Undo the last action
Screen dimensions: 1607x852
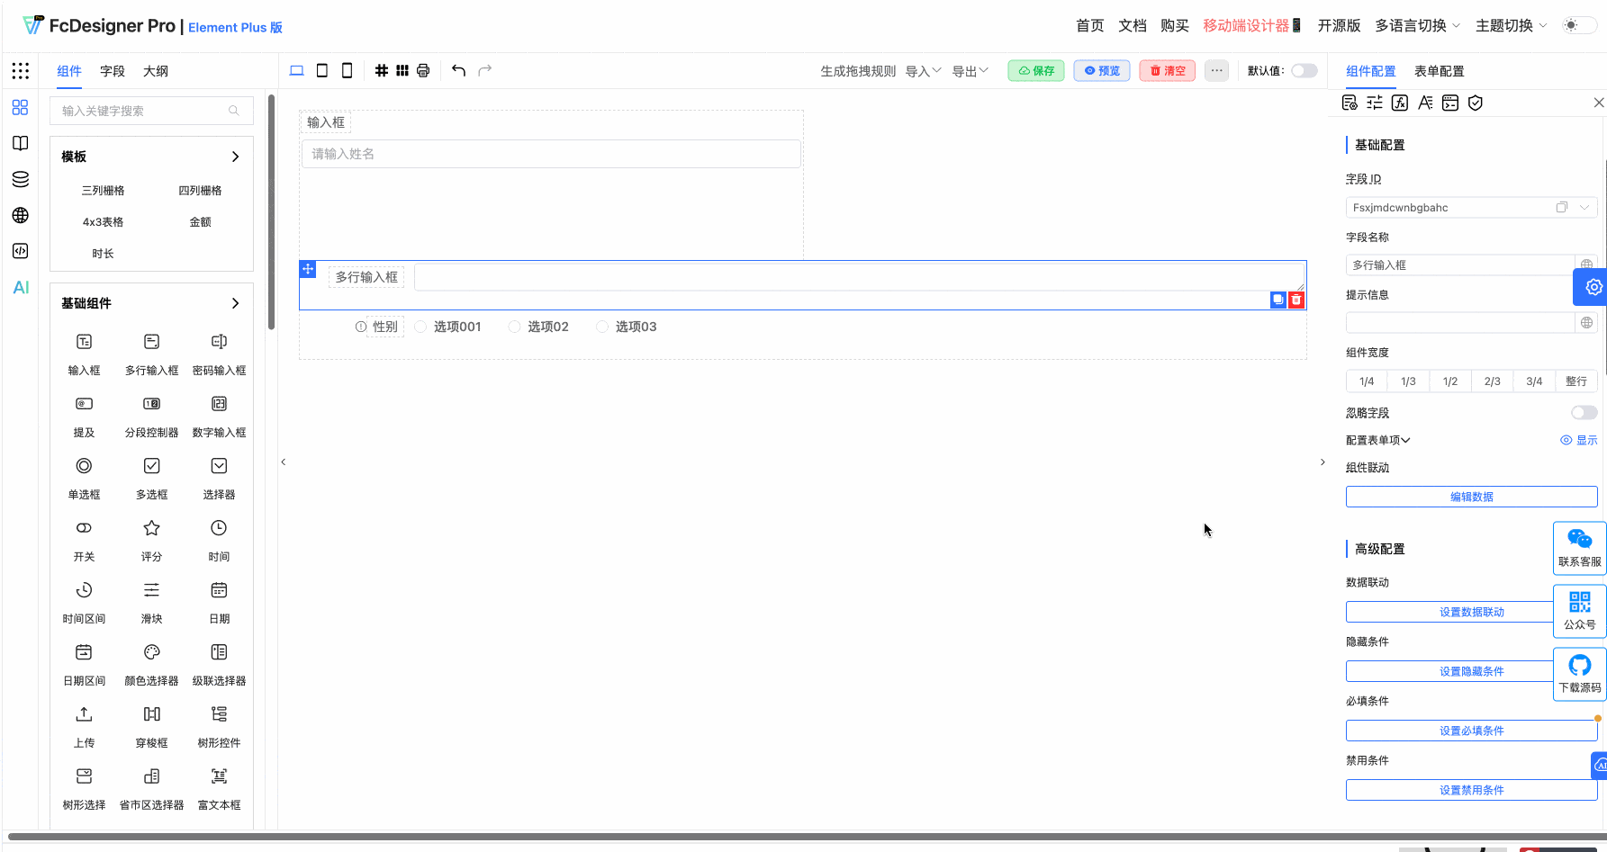pos(458,69)
